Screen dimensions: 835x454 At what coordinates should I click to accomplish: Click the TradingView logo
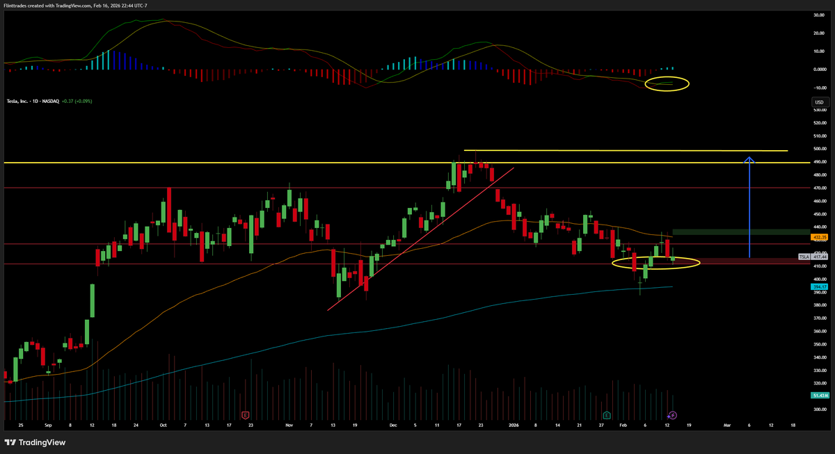point(35,442)
